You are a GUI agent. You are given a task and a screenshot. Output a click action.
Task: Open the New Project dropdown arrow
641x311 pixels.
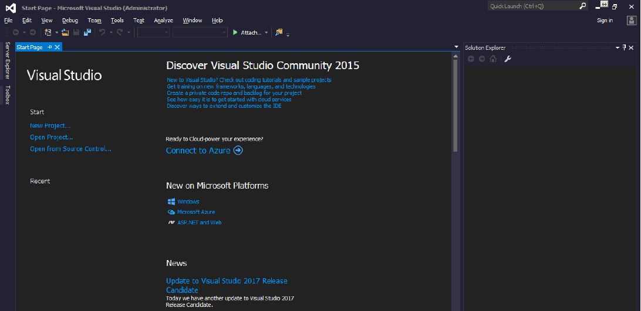coord(56,33)
